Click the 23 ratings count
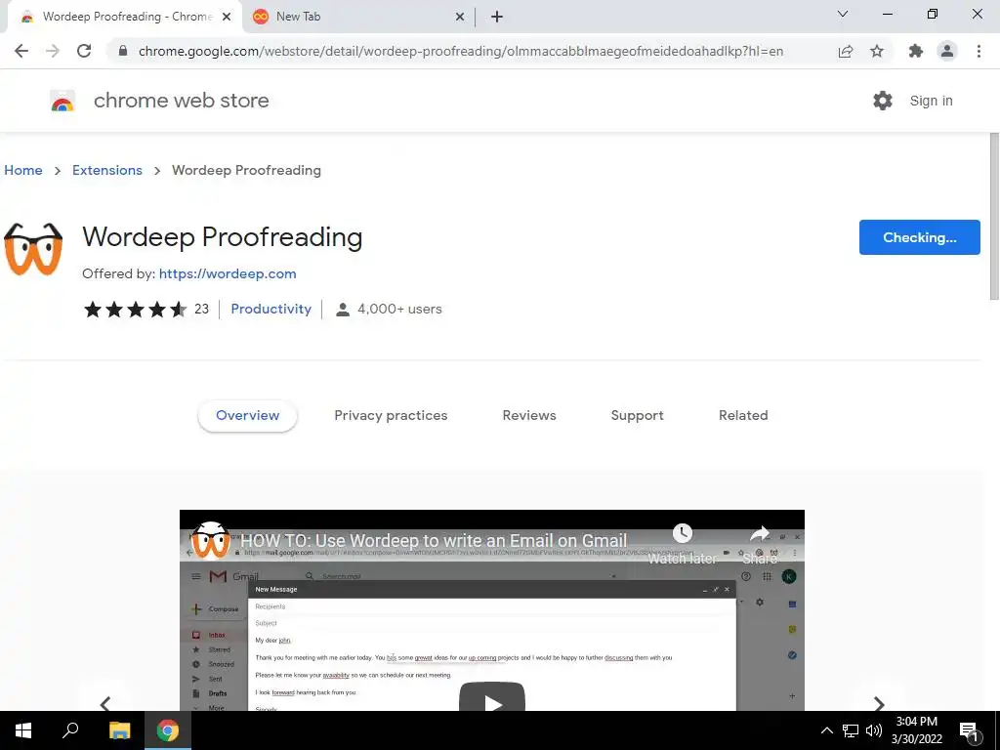 pyautogui.click(x=201, y=309)
